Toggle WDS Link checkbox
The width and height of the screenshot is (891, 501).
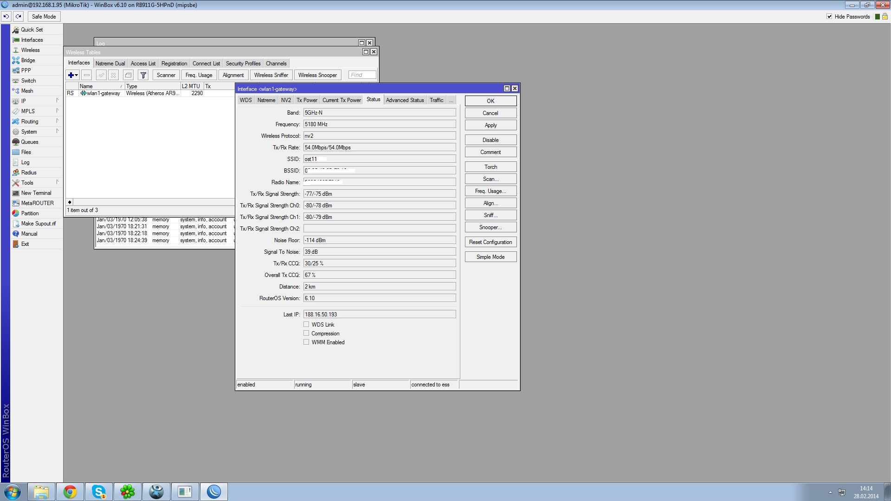click(x=306, y=324)
